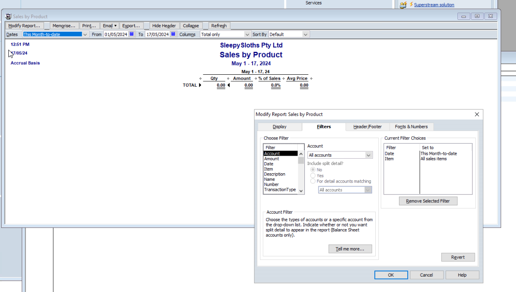Select Description in the filter list
This screenshot has height=292, width=516.
[280, 174]
